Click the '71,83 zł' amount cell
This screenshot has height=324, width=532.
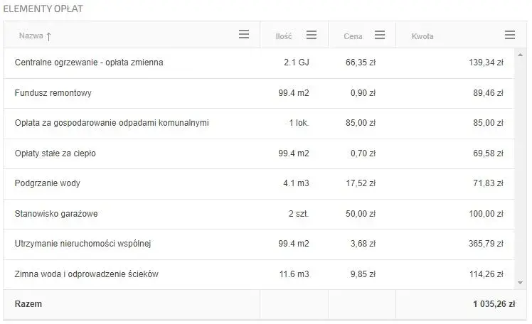click(488, 183)
